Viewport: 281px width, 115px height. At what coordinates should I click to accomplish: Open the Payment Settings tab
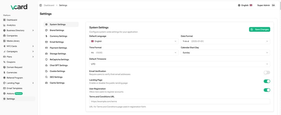pyautogui.click(x=58, y=48)
